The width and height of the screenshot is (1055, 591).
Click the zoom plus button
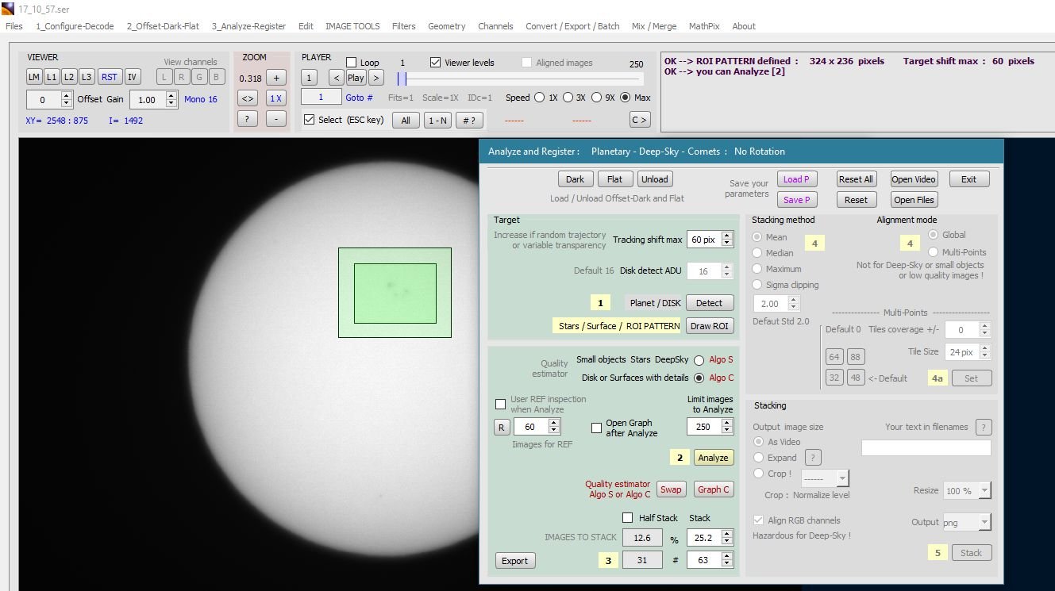click(275, 78)
